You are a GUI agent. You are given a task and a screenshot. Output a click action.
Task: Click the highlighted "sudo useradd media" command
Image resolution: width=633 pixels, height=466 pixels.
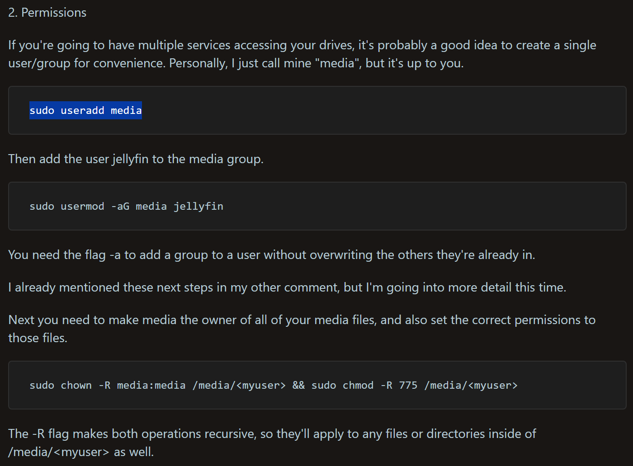85,110
